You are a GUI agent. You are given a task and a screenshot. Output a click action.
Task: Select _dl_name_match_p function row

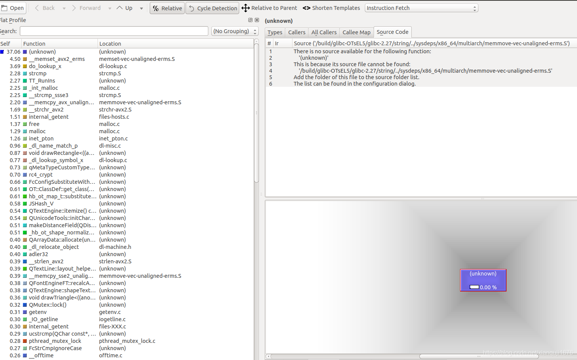[126, 146]
